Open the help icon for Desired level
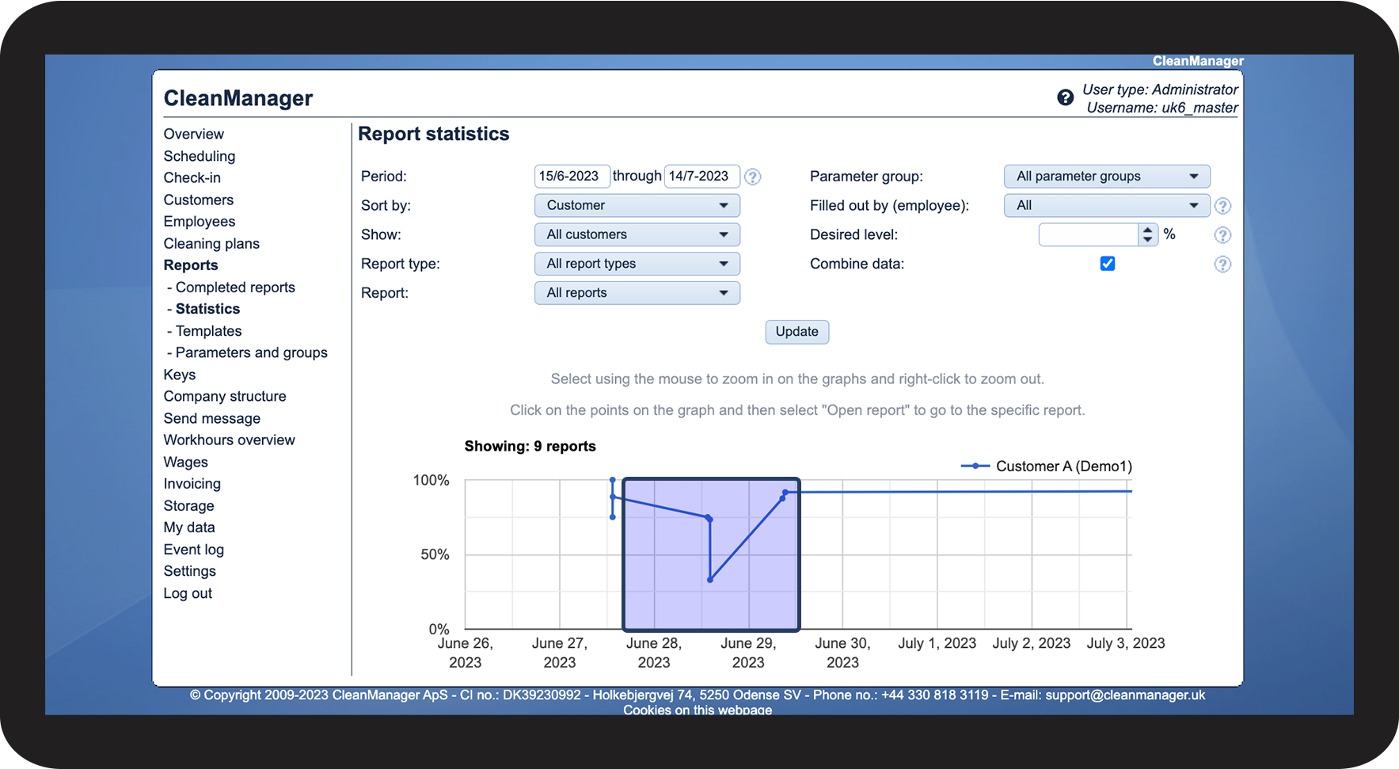Viewport: 1399px width, 769px height. click(x=1222, y=235)
